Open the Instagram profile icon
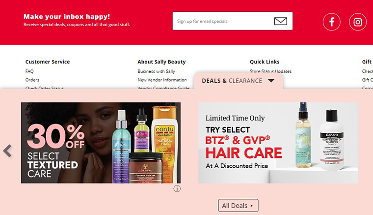Screen dimensions: 373x215 357,22
